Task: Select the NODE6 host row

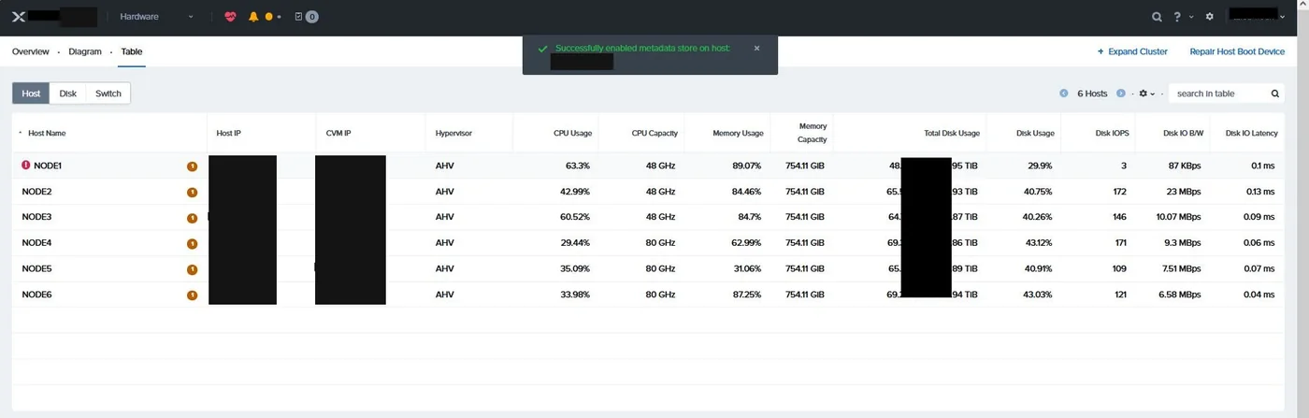Action: click(x=648, y=295)
